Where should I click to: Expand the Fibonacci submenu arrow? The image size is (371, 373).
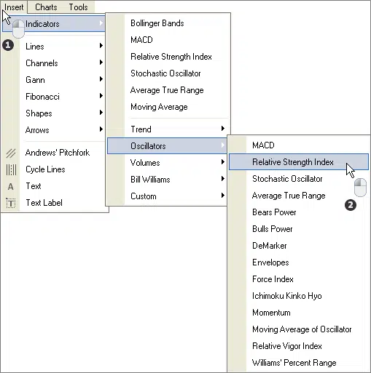click(x=101, y=96)
